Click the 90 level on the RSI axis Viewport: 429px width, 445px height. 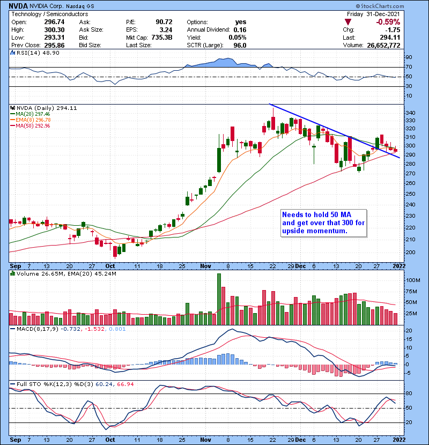point(409,57)
